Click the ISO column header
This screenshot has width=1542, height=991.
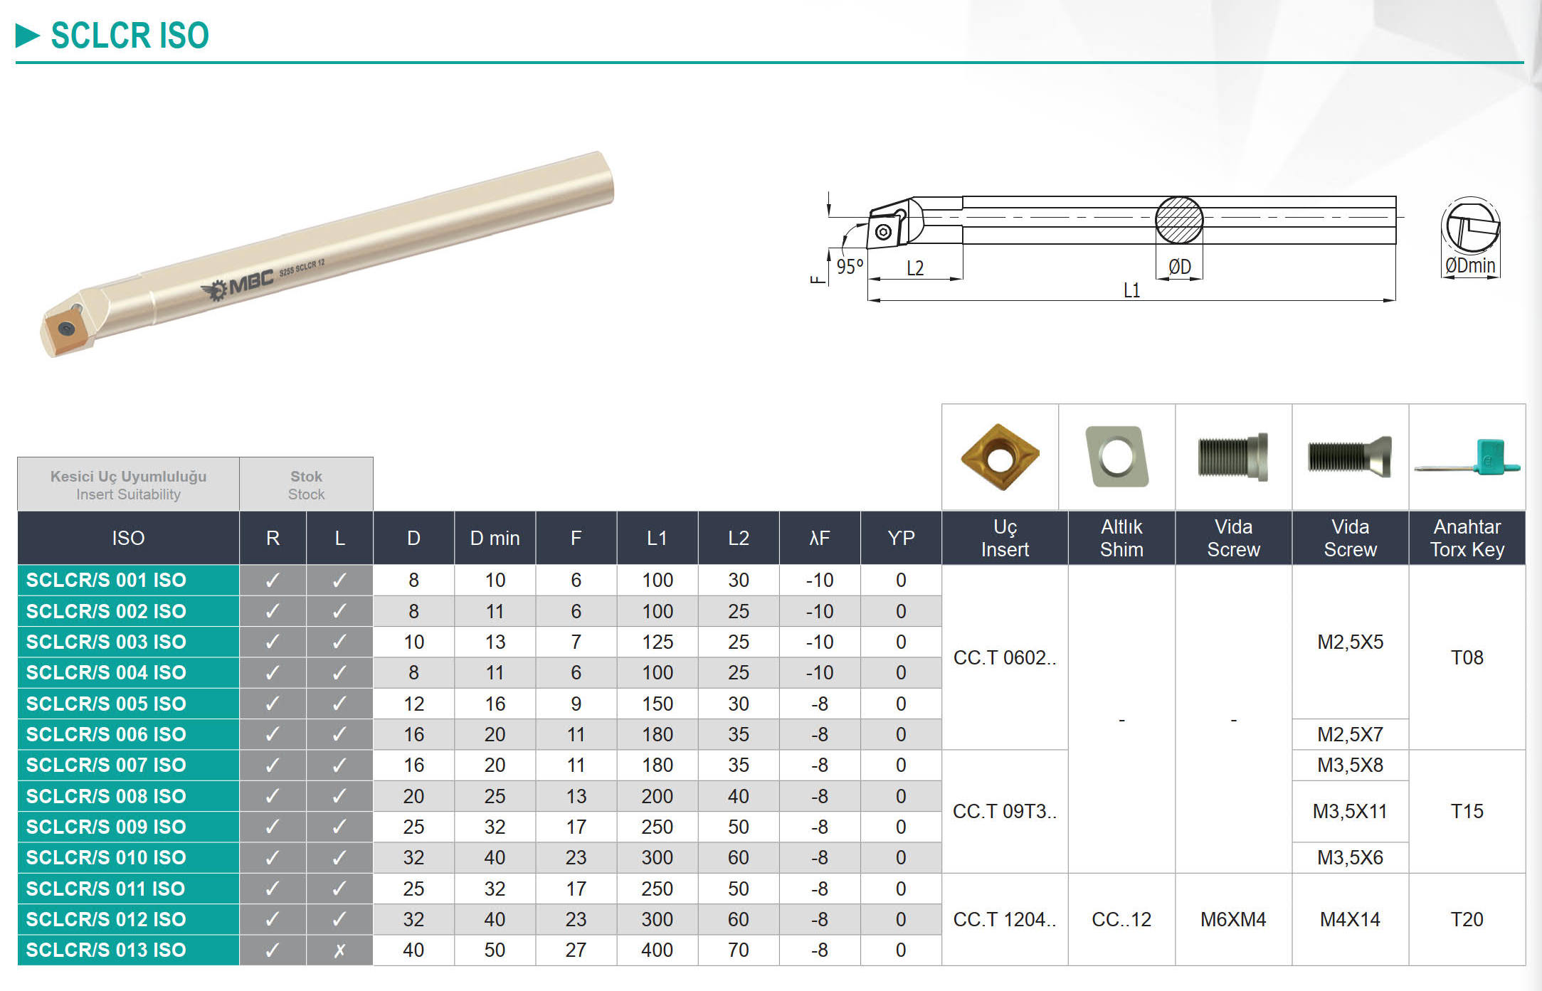coord(128,538)
